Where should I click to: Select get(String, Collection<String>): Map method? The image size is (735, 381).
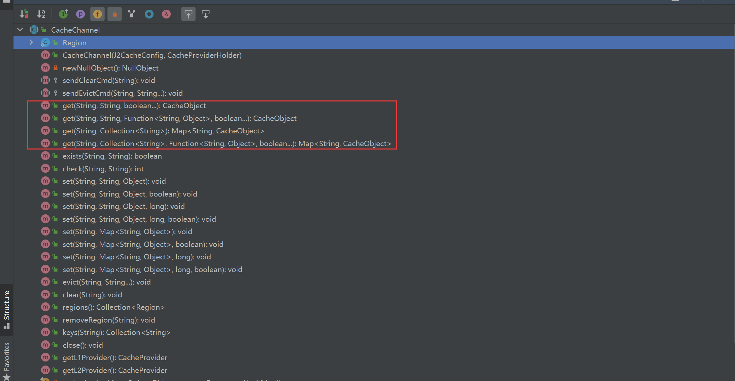pyautogui.click(x=163, y=131)
